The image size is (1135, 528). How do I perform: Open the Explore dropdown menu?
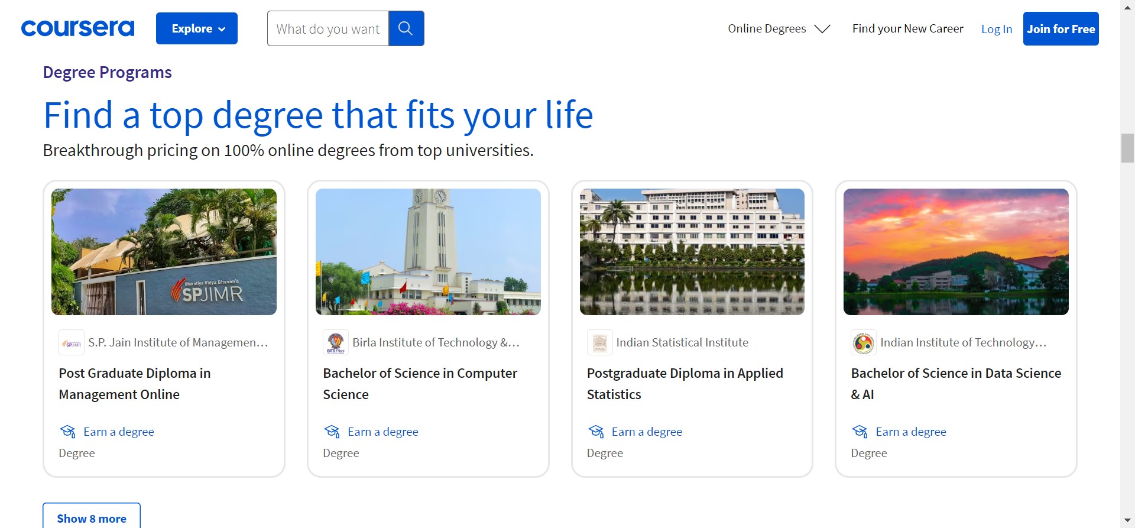point(197,28)
